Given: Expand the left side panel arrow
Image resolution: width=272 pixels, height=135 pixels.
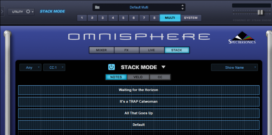Looking at the screenshot, I should click(2, 12).
